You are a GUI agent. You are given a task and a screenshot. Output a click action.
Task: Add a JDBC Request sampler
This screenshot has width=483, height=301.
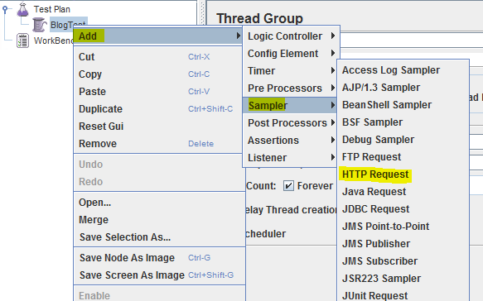pos(403,209)
